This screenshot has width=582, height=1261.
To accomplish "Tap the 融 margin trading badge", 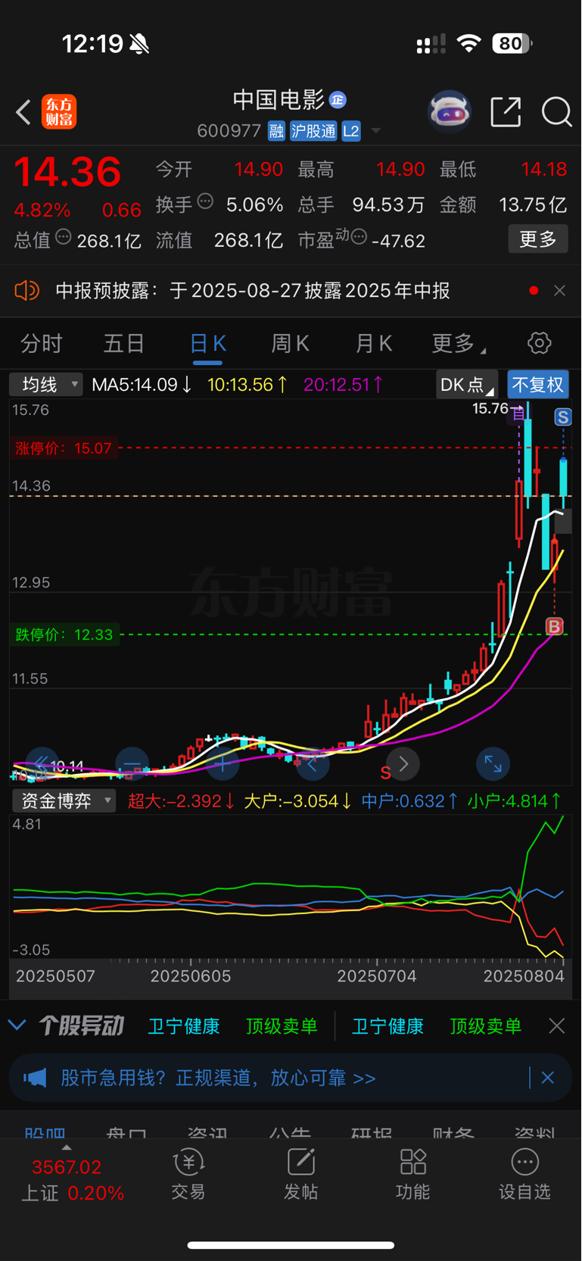I will click(x=276, y=131).
